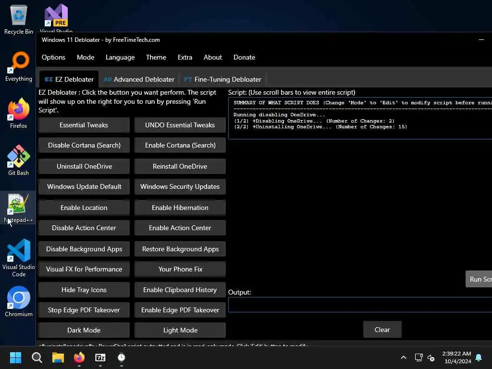Minimize the Windows 11 Debloater window
The height and width of the screenshot is (369, 492).
pos(481,40)
